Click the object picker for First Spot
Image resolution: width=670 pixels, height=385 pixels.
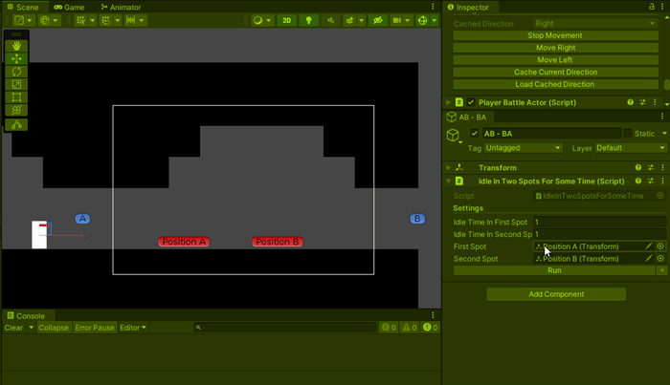(660, 246)
